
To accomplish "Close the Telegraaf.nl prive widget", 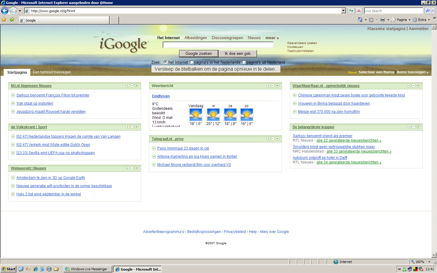I will click(277, 139).
